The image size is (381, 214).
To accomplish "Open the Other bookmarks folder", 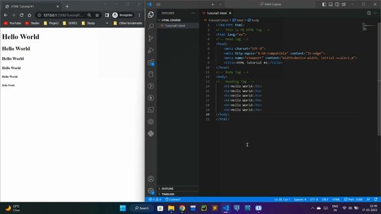I will (127, 23).
